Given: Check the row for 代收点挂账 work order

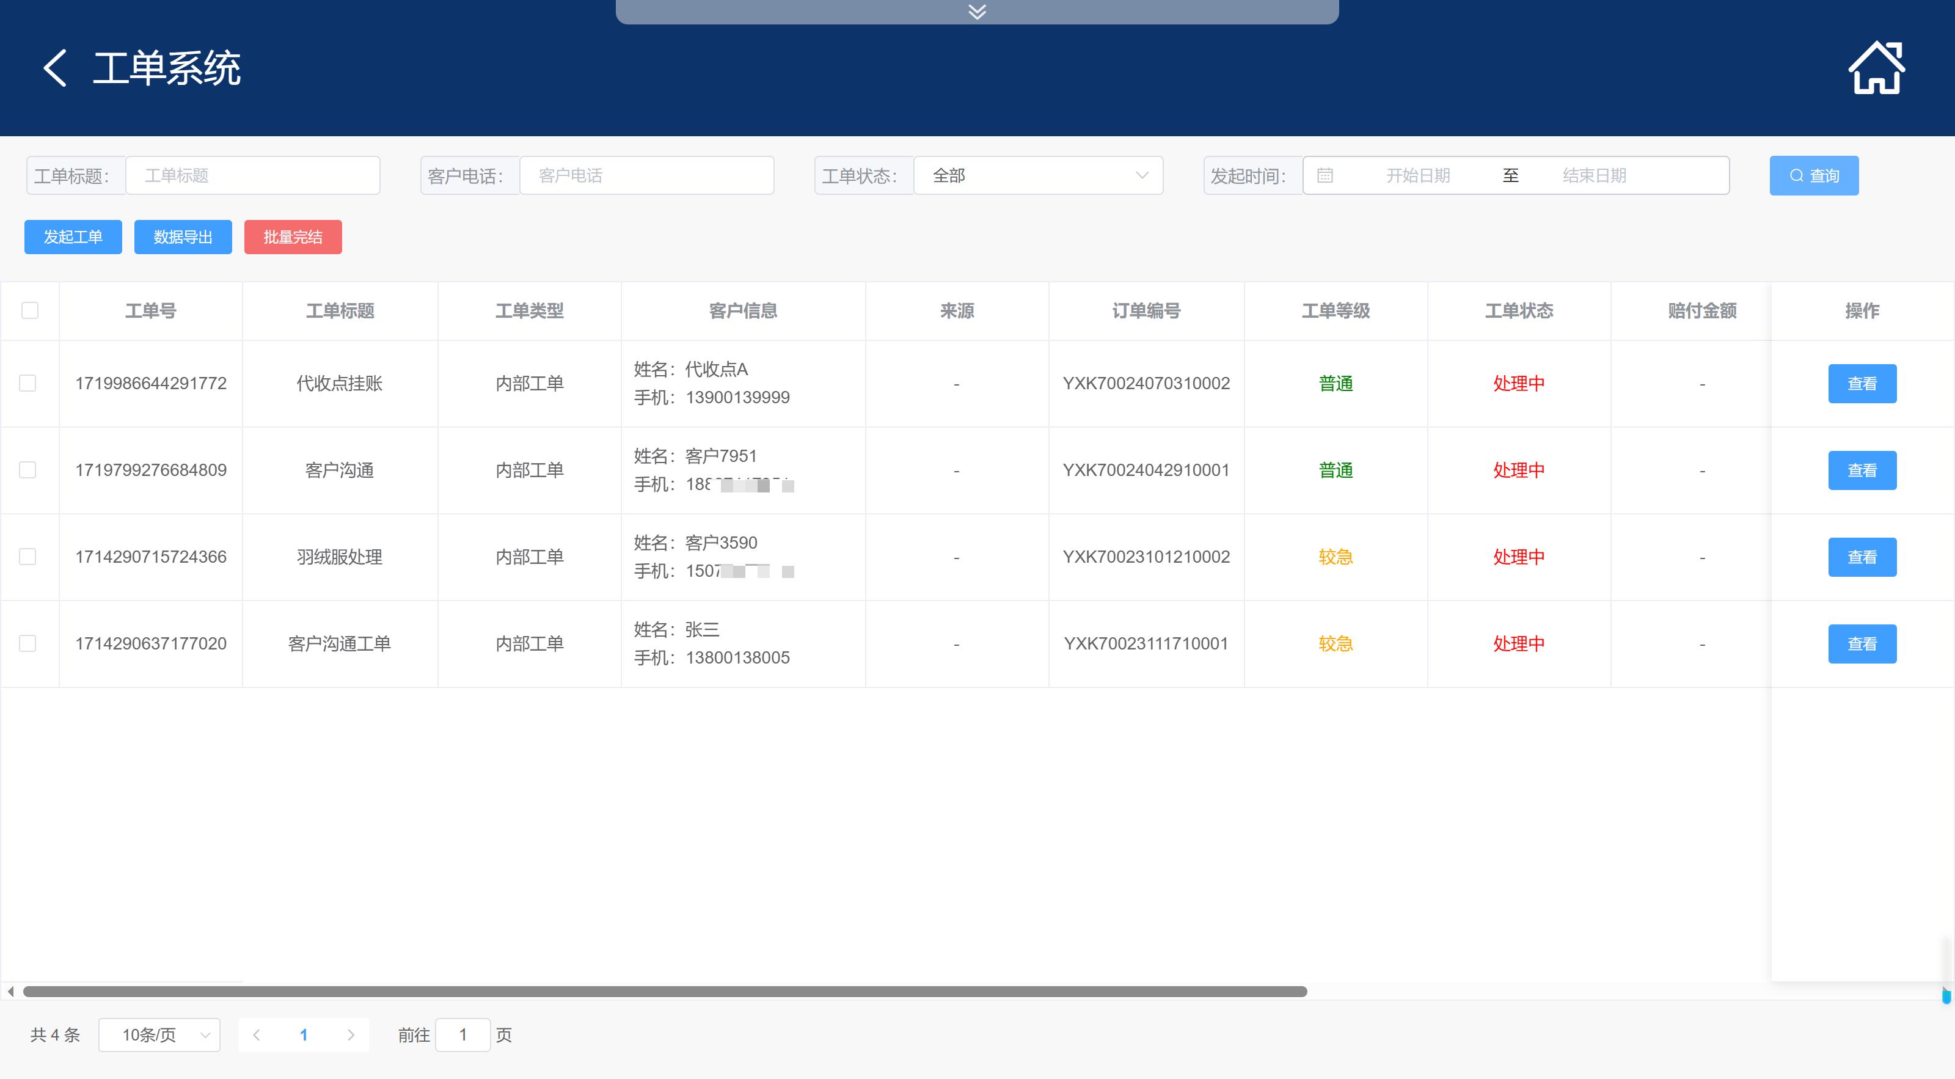Looking at the screenshot, I should click(27, 383).
